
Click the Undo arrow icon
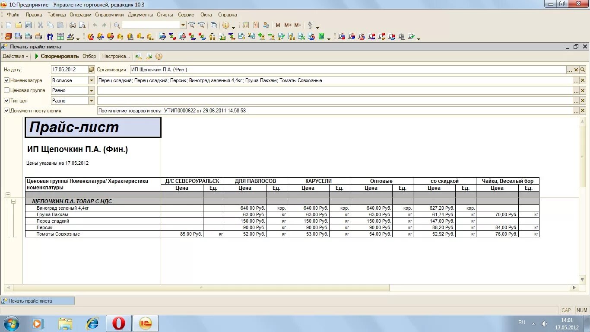[x=95, y=26]
